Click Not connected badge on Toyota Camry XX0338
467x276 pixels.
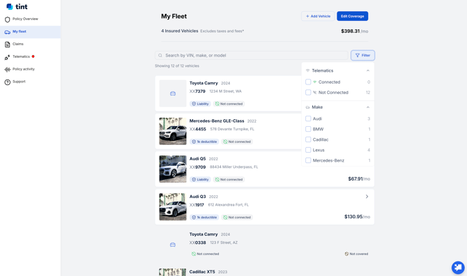pyautogui.click(x=205, y=254)
